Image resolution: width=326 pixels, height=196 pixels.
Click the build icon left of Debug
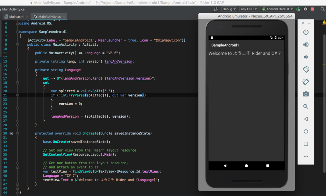[216, 9]
